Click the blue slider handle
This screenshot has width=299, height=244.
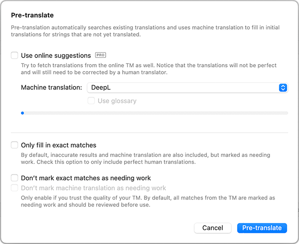[x=22, y=113]
